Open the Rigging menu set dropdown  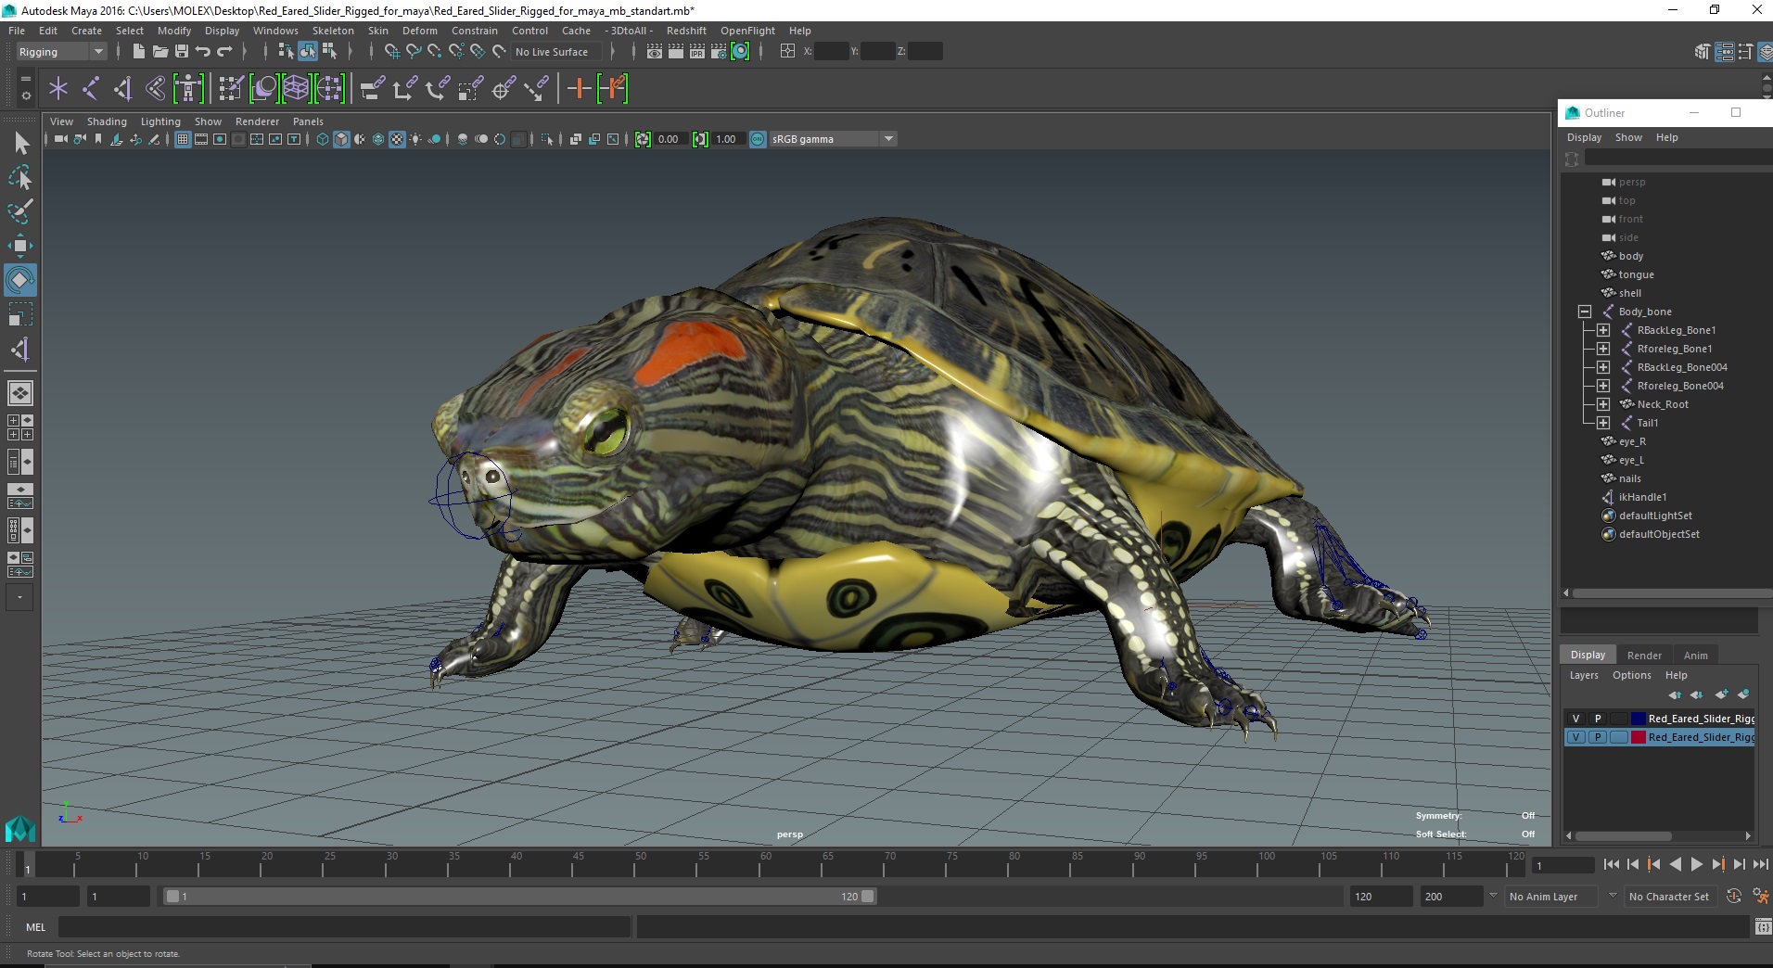61,52
